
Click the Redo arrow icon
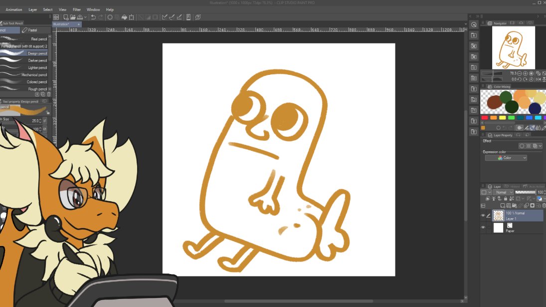coord(101,17)
